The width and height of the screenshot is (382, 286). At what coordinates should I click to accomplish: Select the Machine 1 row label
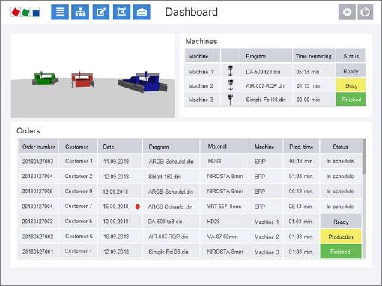[201, 72]
